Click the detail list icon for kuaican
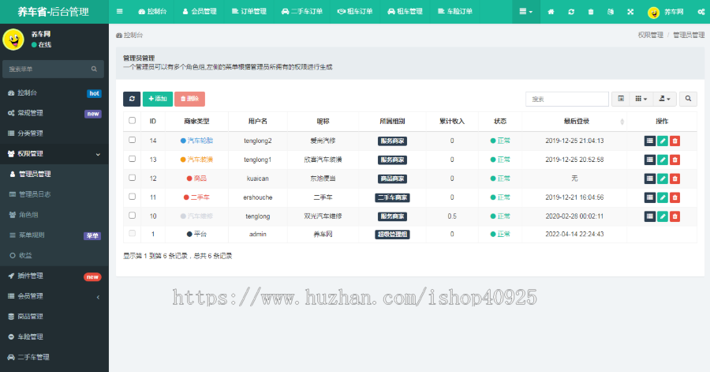The image size is (710, 372). point(650,178)
